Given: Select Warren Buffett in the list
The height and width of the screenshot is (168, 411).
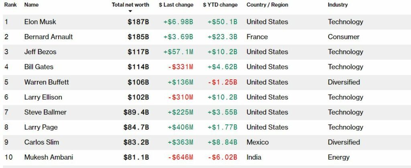Looking at the screenshot, I should tap(47, 82).
